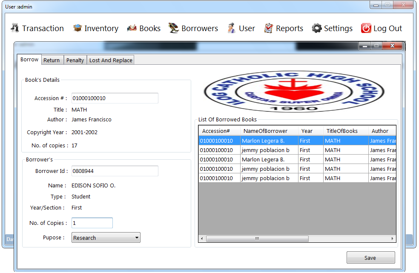Select the Lost And Replace tab

[x=111, y=60]
